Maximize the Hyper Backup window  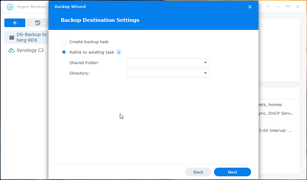[288, 7]
